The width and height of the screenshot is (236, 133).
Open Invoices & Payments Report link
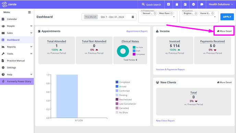(170, 69)
